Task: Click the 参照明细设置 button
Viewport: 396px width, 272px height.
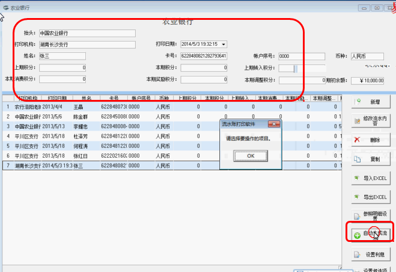Action: click(371, 216)
